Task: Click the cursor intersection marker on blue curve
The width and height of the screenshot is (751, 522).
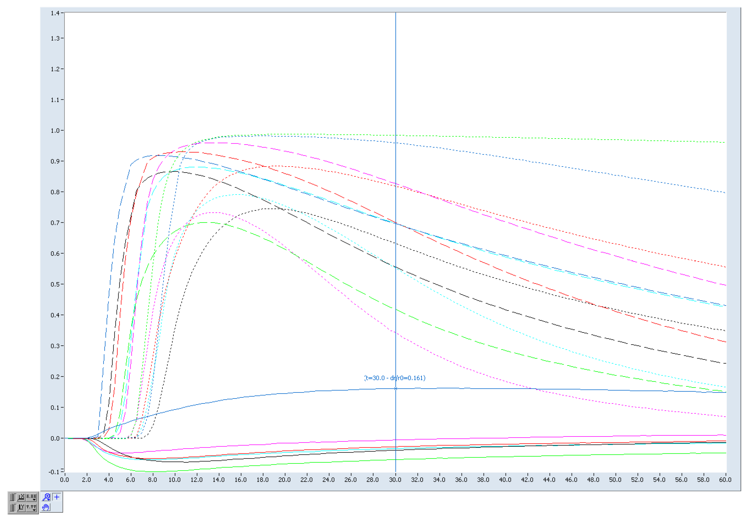Action: coord(396,389)
